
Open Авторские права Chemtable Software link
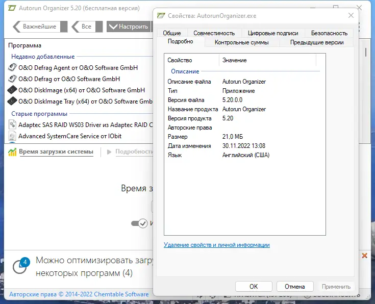[x=79, y=294]
